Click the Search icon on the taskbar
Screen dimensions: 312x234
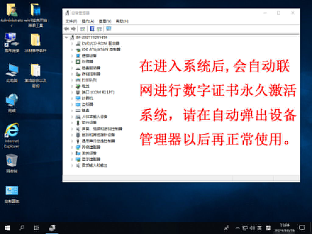[x=22, y=228]
